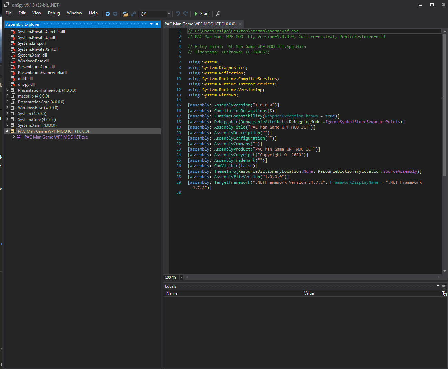The width and height of the screenshot is (448, 369).
Task: Expand the PresentationFramework (4.0.0.0) node
Action: [x=7, y=90]
